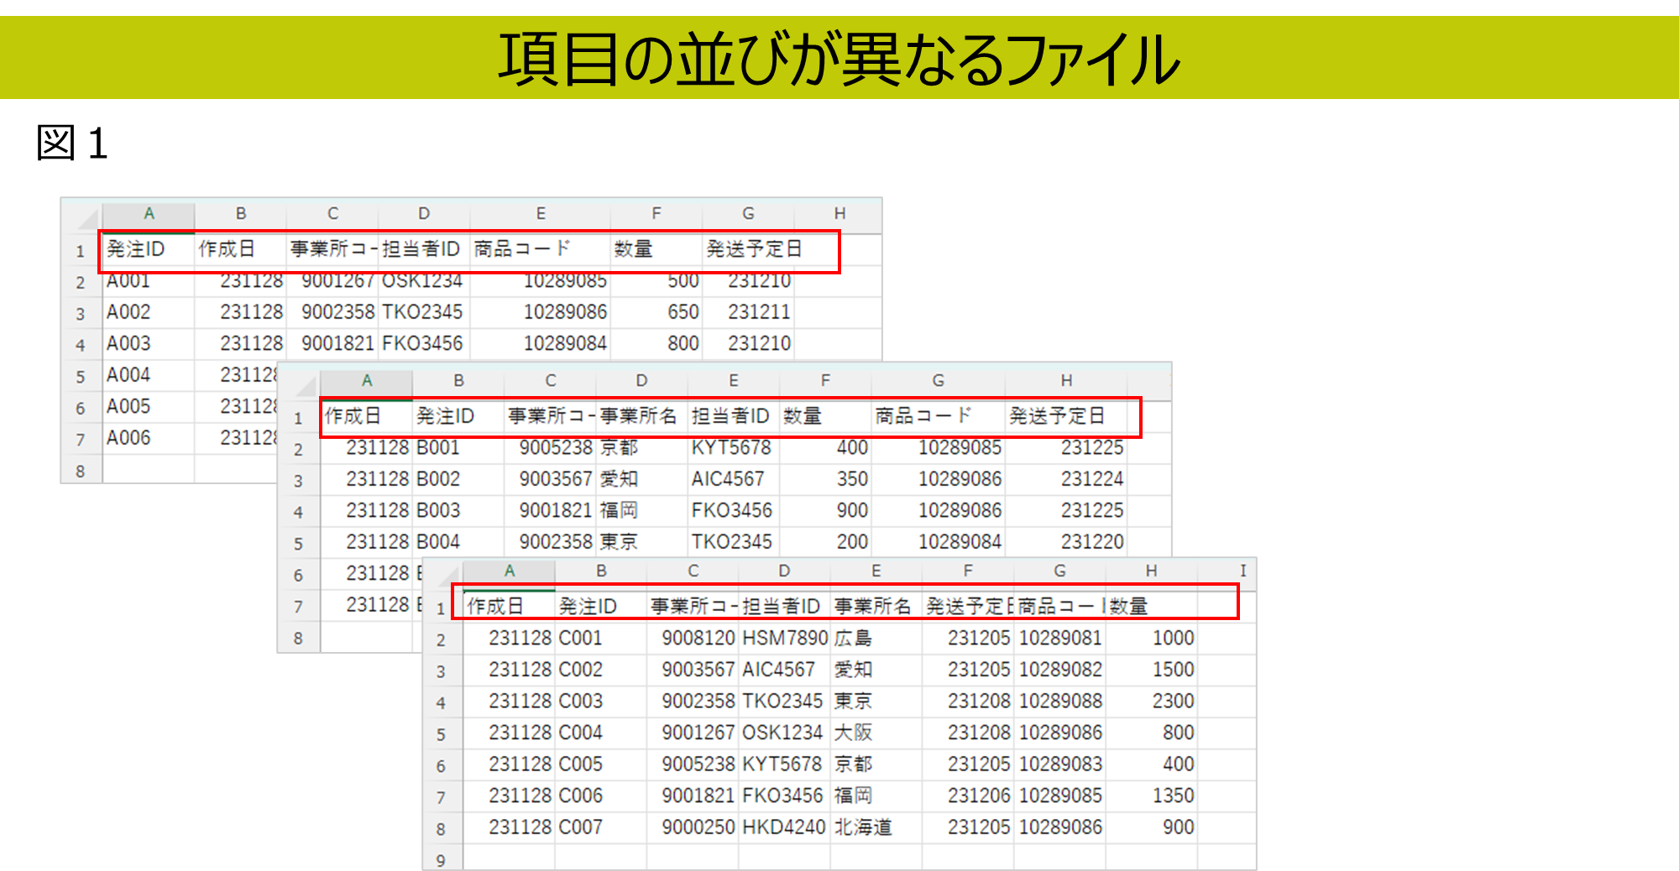Click the 広島 cell
The width and height of the screenshot is (1679, 871).
(x=853, y=639)
